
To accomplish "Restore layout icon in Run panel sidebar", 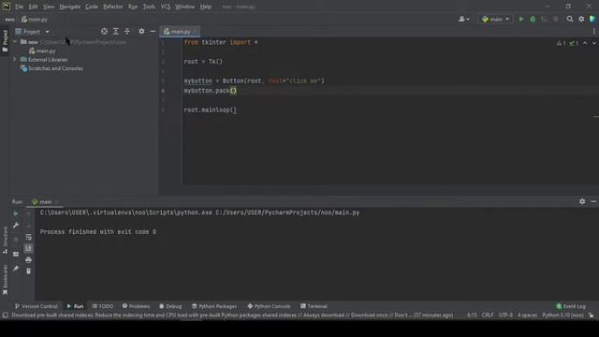I will pos(16,254).
